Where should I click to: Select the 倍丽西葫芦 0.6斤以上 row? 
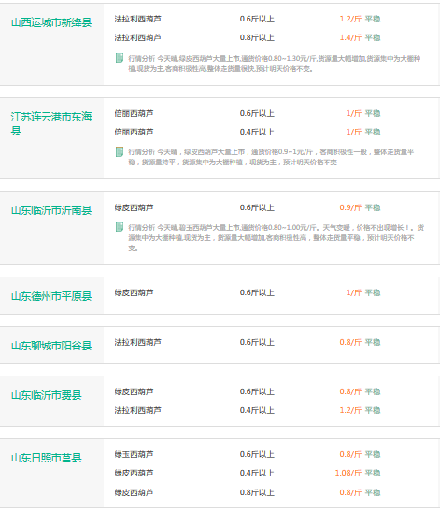tap(248, 113)
